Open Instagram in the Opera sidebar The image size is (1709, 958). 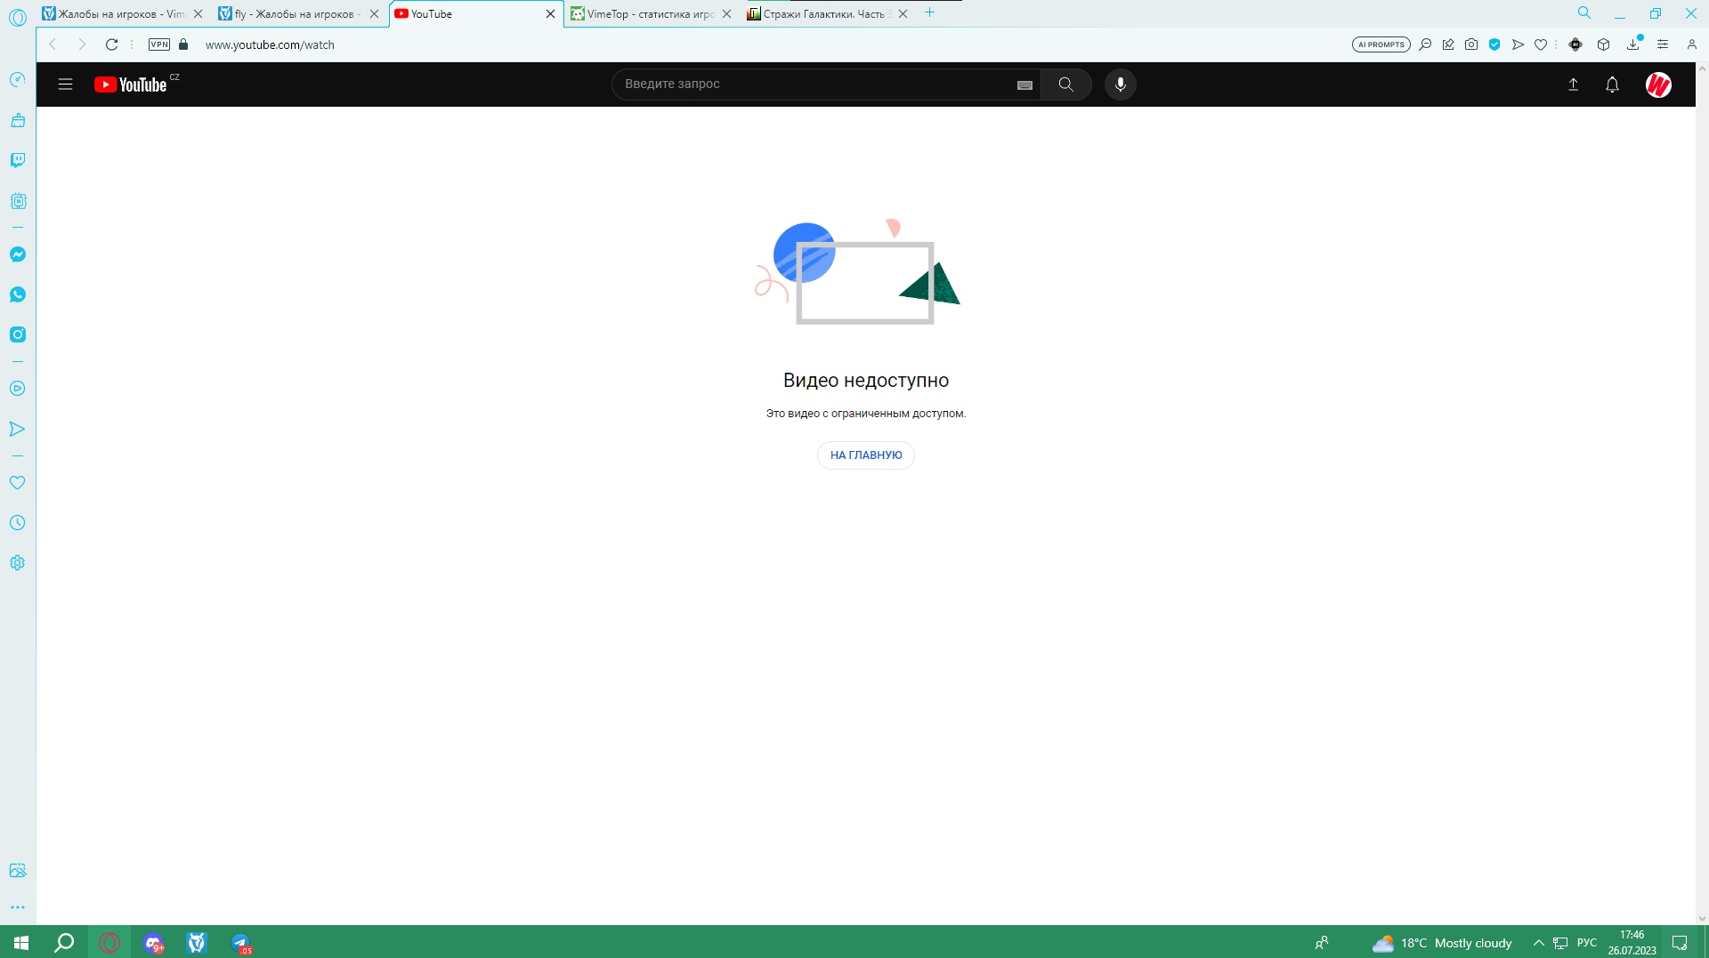(x=18, y=334)
